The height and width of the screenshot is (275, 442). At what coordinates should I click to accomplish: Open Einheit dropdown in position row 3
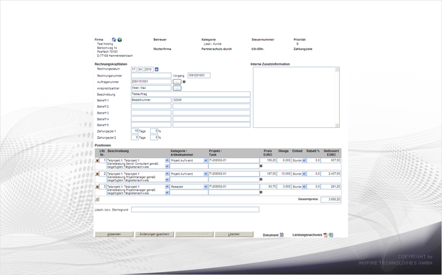304,186
